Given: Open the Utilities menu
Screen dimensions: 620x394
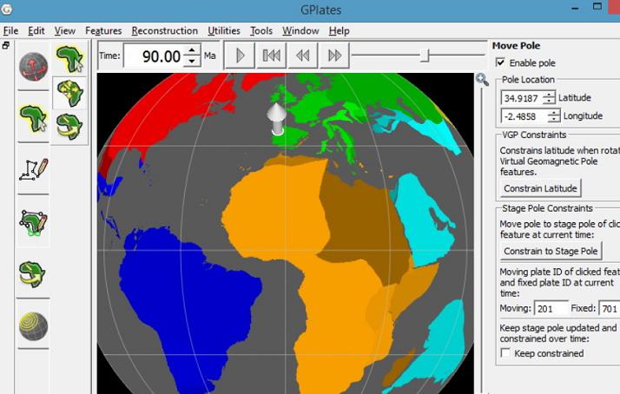Looking at the screenshot, I should (224, 31).
